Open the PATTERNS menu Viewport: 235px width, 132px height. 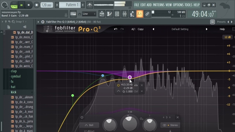pyautogui.click(x=159, y=5)
